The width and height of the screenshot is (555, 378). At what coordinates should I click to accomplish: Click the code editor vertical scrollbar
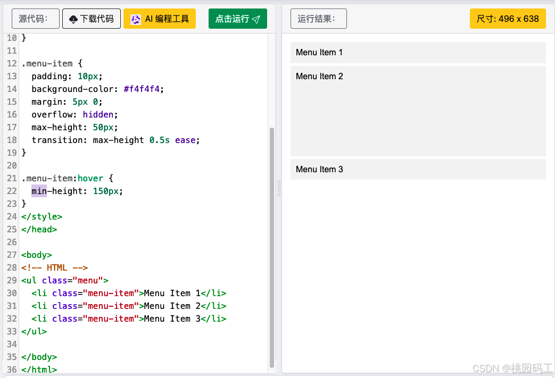point(272,248)
